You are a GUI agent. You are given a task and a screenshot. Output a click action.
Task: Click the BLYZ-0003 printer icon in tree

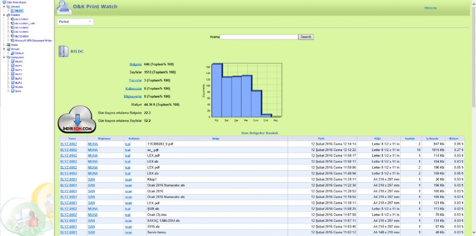click(13, 32)
